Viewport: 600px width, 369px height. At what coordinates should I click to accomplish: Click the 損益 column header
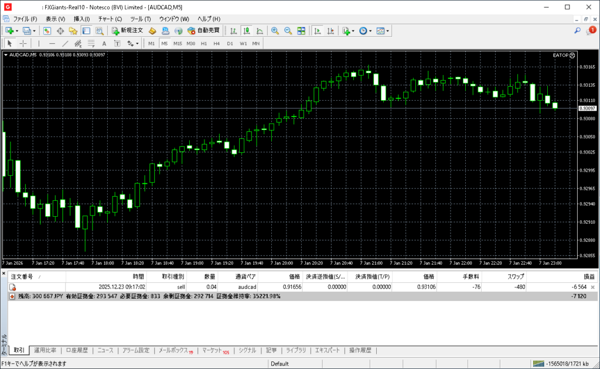[588, 276]
